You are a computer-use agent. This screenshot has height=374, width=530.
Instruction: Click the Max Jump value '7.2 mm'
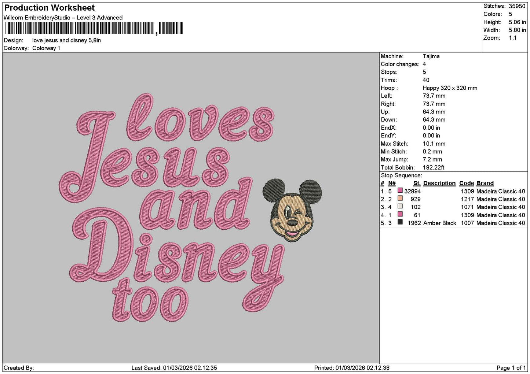[x=432, y=159]
